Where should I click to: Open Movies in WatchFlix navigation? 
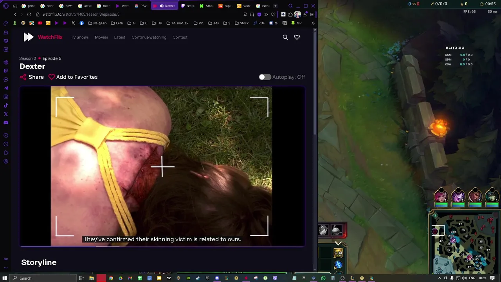pyautogui.click(x=101, y=37)
